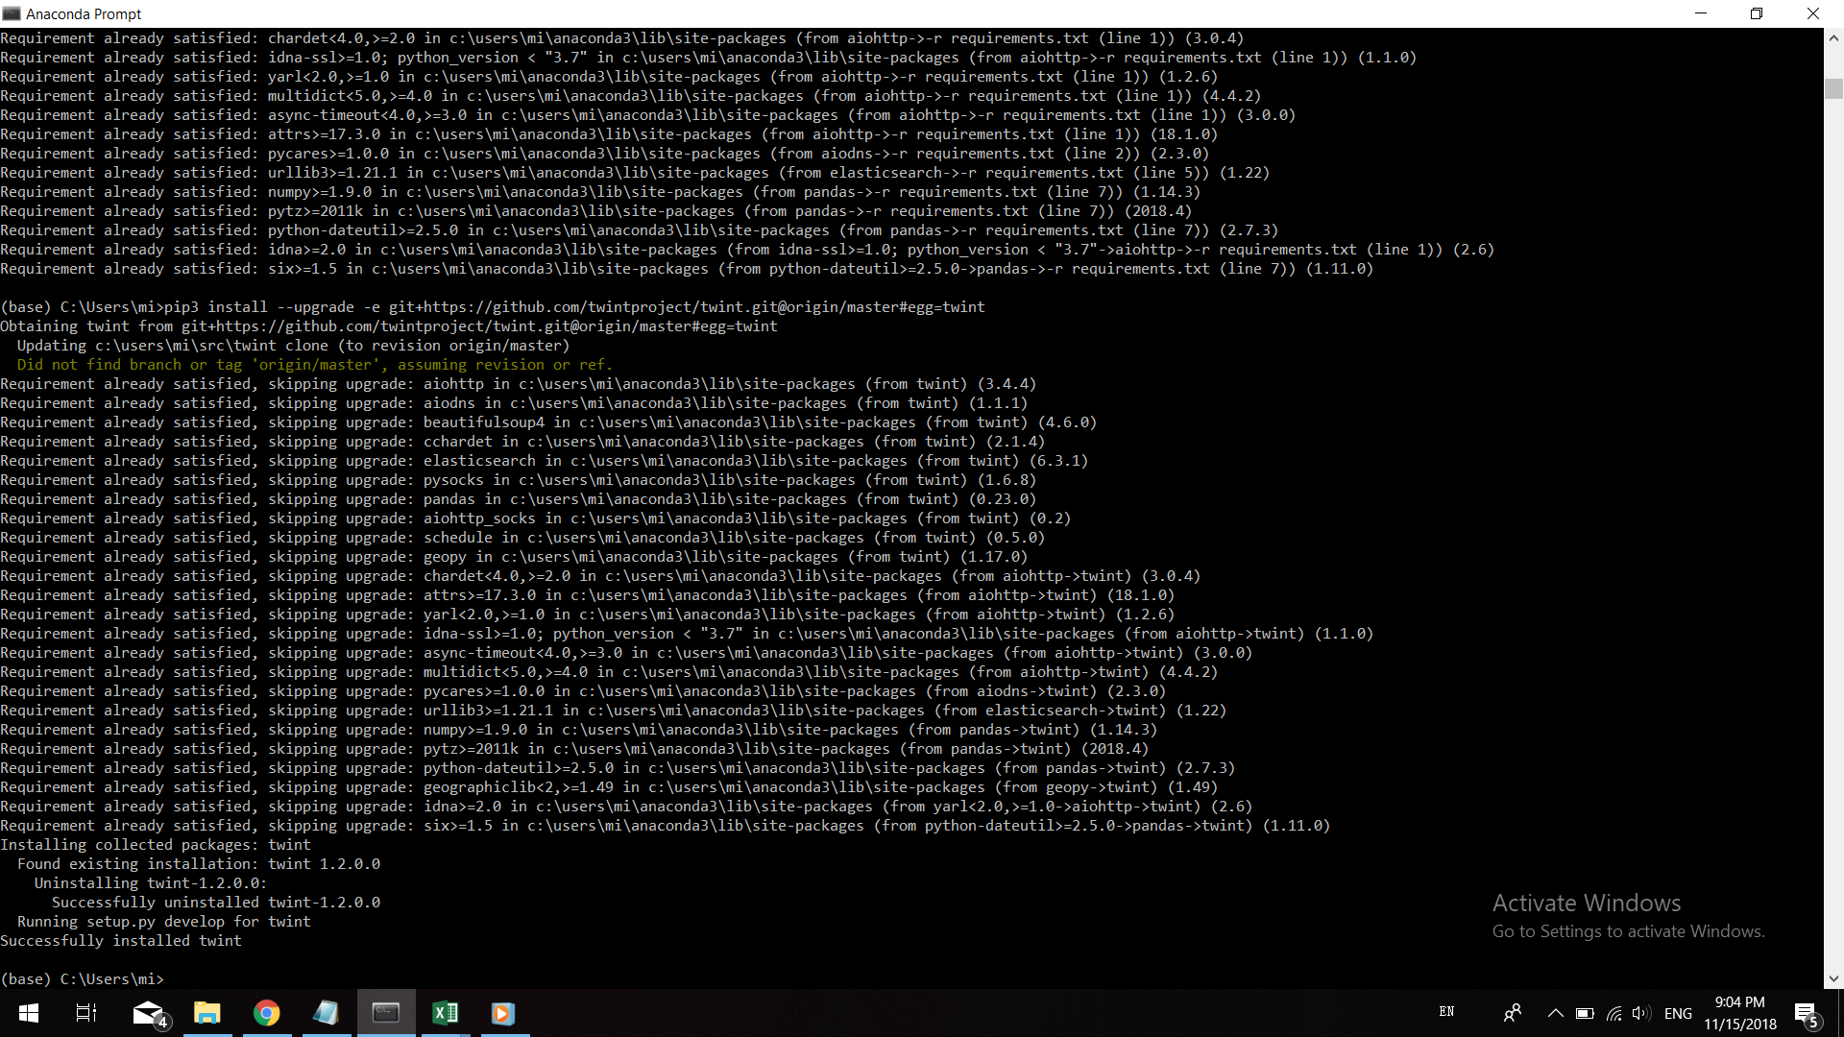Select the active Command Prompt taskbar icon
Image resolution: width=1844 pixels, height=1037 pixels.
coord(385,1013)
